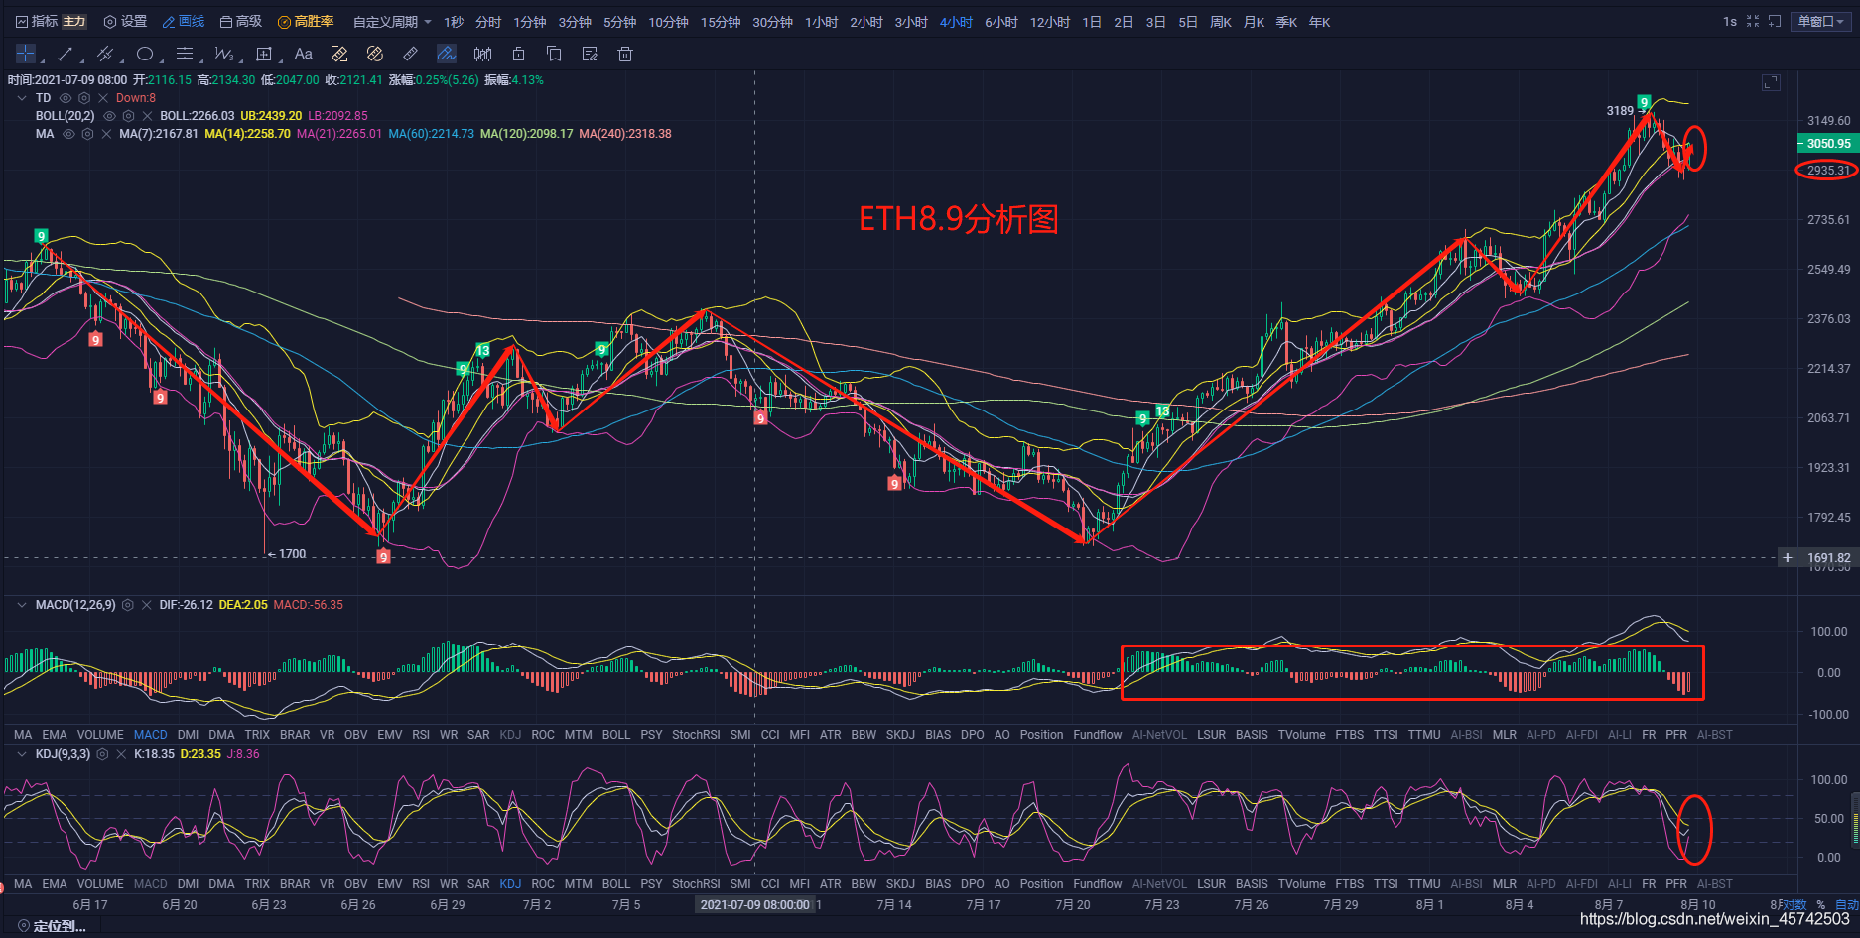
Task: Select RSI in the MACD panel indicator bar
Action: 421,735
